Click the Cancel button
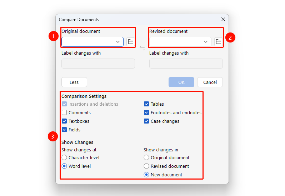This screenshot has height=196, width=285. pyautogui.click(x=210, y=82)
